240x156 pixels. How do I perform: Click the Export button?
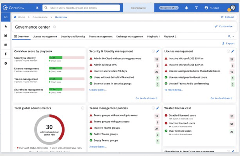[228, 43]
